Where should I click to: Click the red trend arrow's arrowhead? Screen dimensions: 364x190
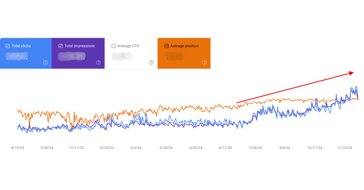click(351, 73)
